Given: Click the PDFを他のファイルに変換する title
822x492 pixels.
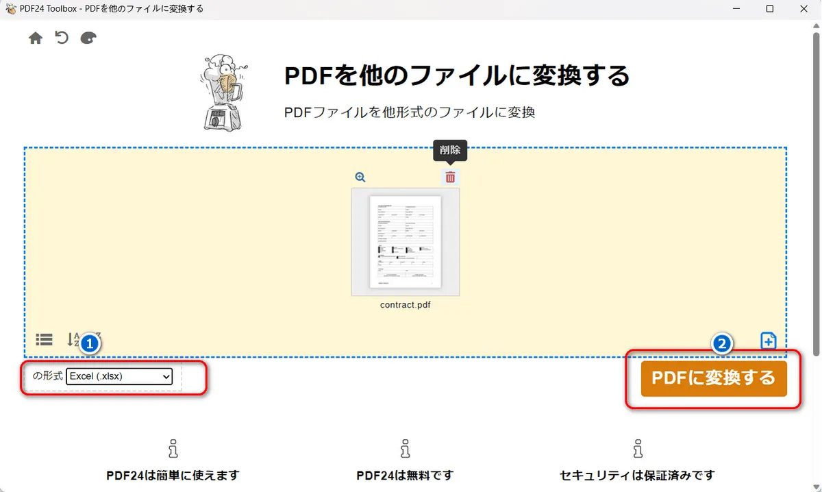Looking at the screenshot, I should [457, 75].
